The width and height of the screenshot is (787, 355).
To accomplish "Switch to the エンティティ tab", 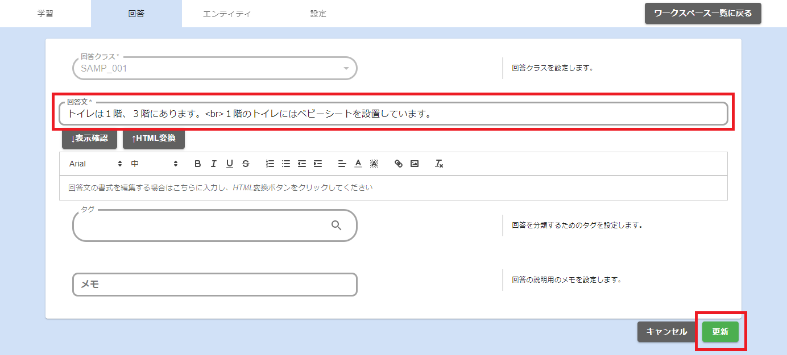I will click(x=227, y=14).
